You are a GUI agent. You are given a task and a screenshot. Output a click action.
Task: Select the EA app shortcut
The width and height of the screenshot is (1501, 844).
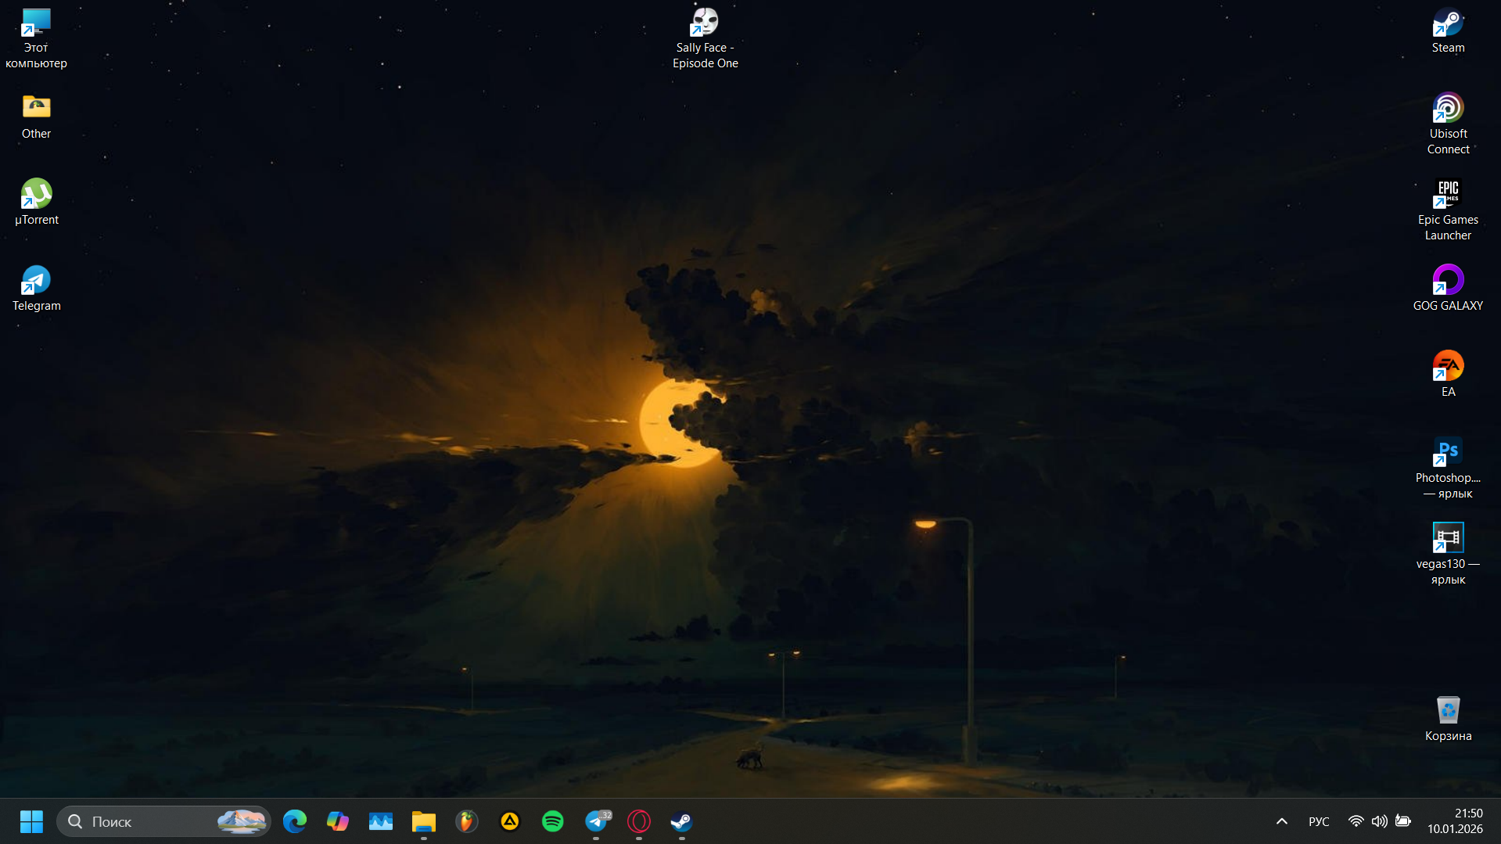click(1448, 374)
